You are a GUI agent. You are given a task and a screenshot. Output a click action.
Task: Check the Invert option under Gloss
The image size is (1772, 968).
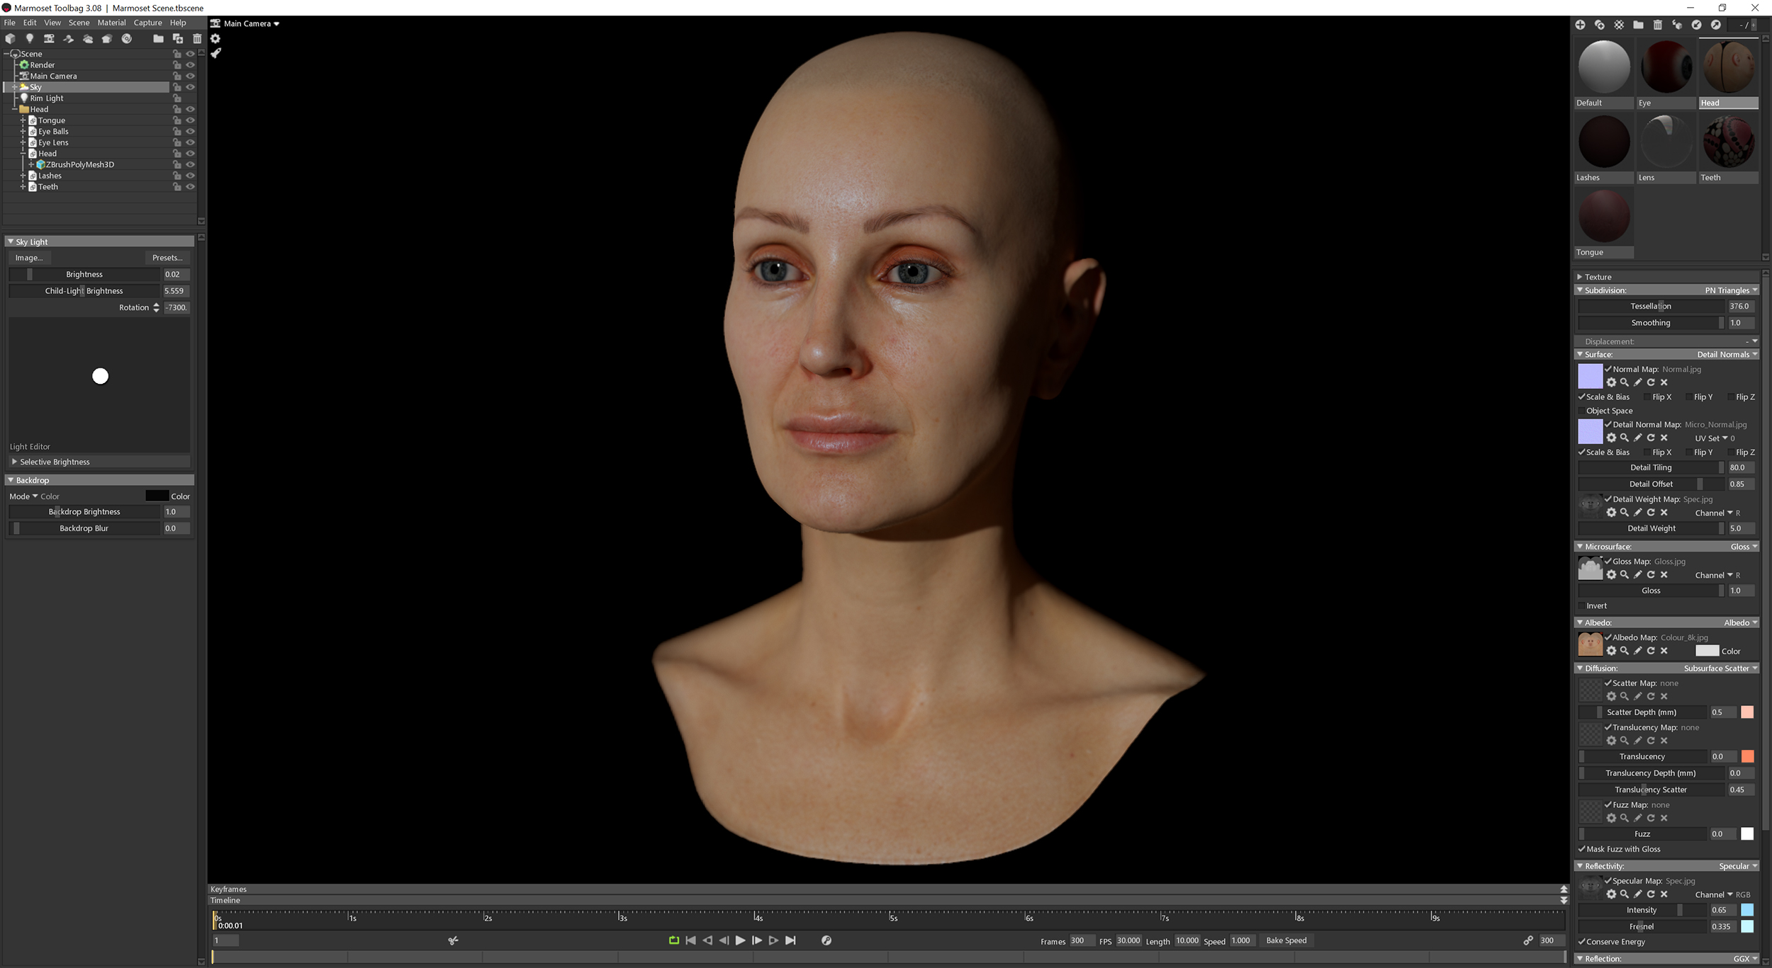point(1582,605)
